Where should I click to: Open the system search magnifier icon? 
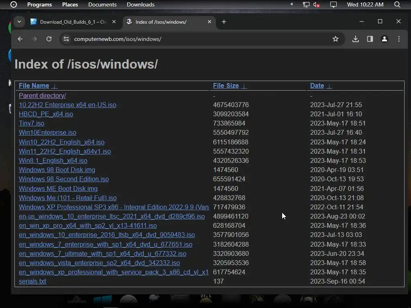pyautogui.click(x=397, y=4)
